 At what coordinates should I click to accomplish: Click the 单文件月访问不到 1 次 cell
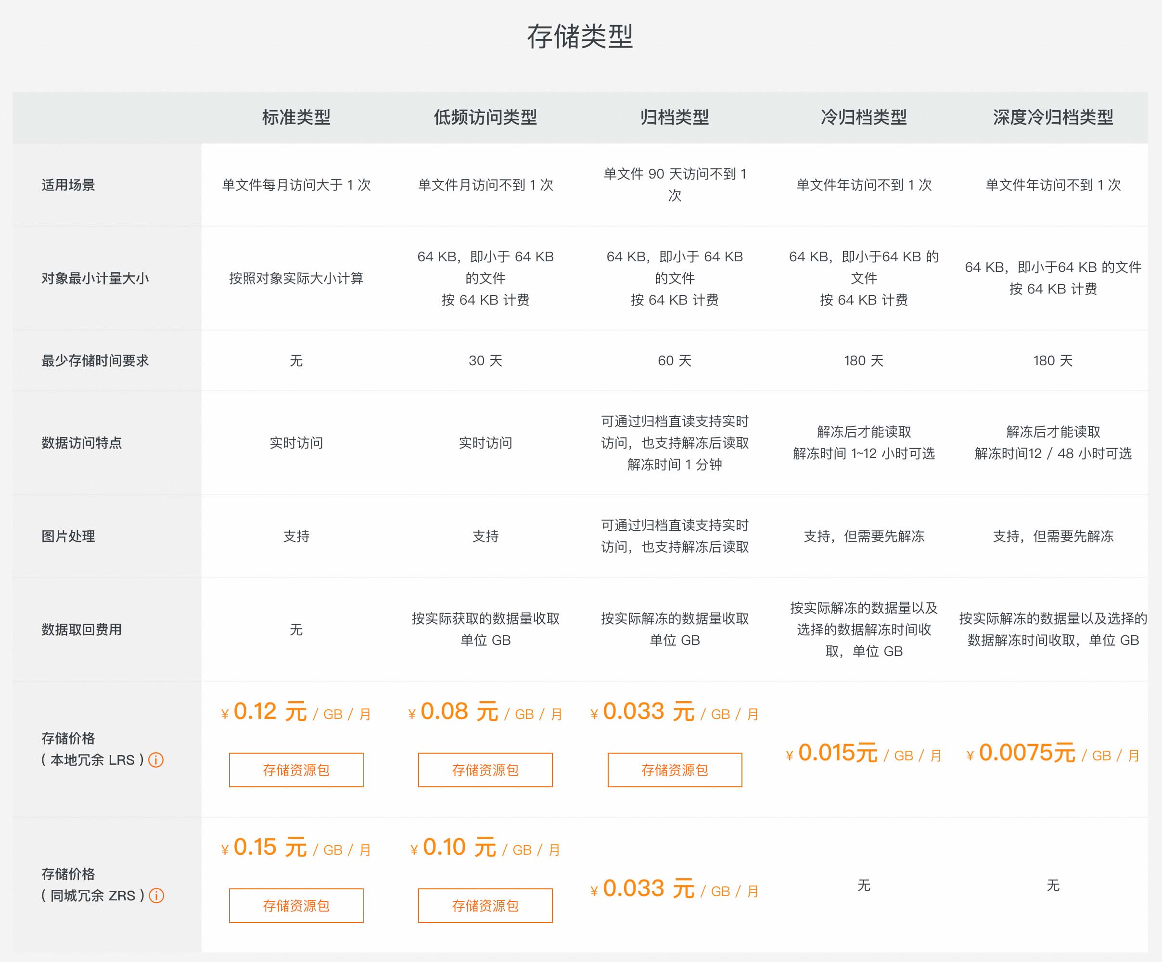485,185
